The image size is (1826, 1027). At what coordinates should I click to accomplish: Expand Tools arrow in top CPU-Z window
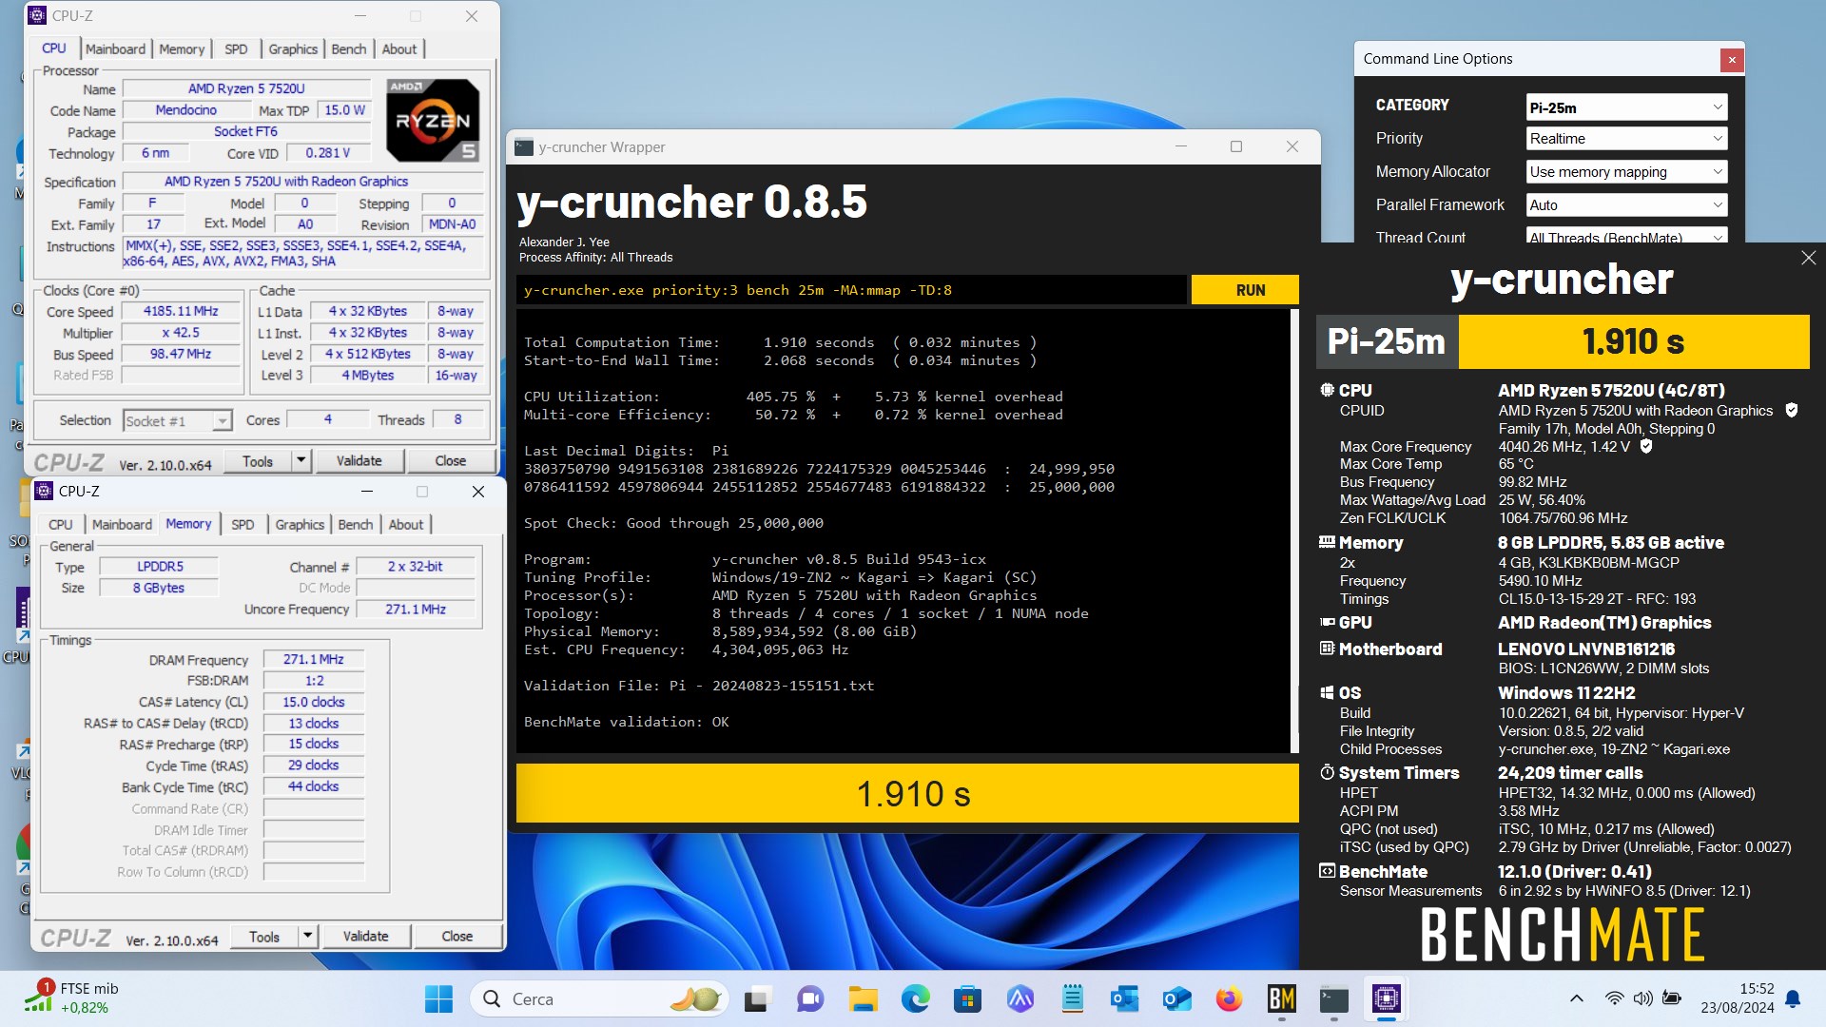click(301, 461)
